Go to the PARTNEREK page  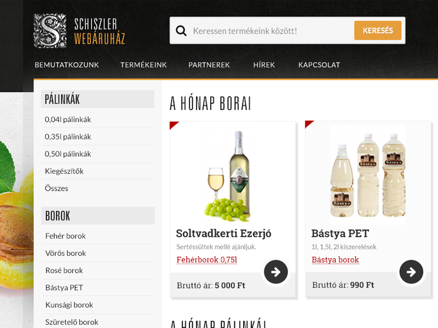pyautogui.click(x=209, y=65)
